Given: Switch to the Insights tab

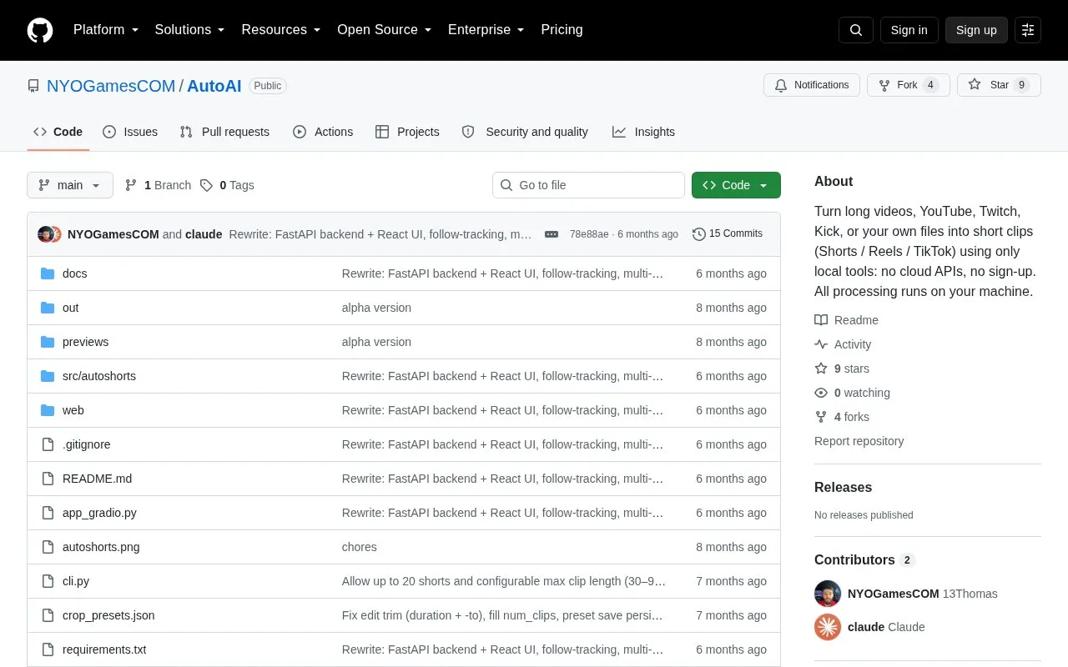Looking at the screenshot, I should coord(643,132).
